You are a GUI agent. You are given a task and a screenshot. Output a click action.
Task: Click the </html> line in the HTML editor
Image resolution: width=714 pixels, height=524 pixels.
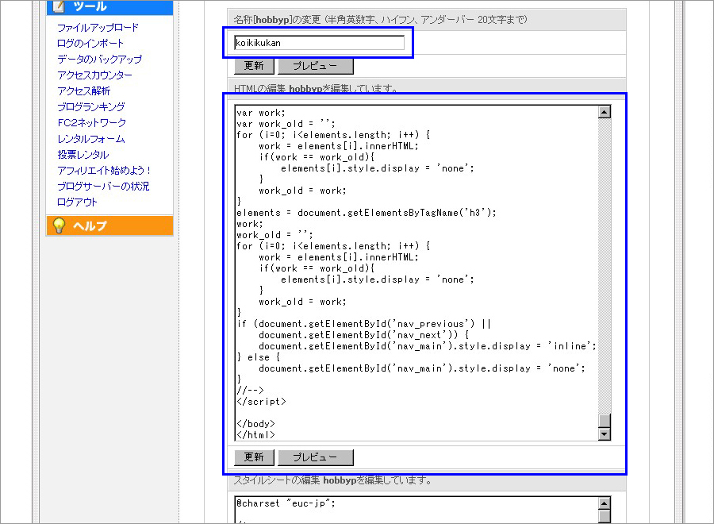[x=256, y=435]
